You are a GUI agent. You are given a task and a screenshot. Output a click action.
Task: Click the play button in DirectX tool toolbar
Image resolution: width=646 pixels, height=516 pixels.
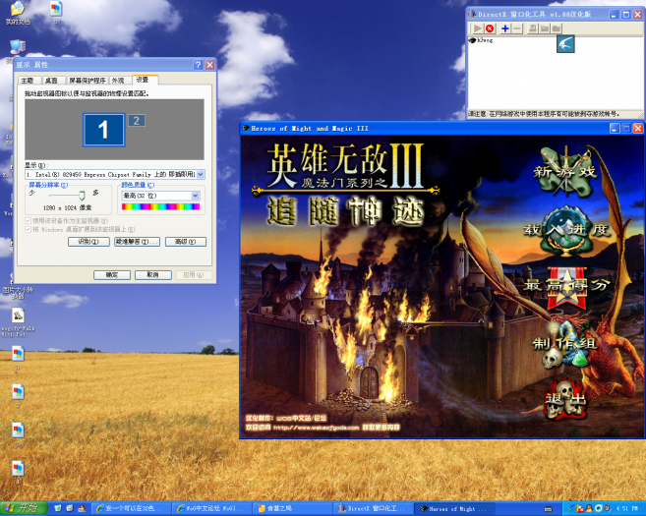pos(478,29)
